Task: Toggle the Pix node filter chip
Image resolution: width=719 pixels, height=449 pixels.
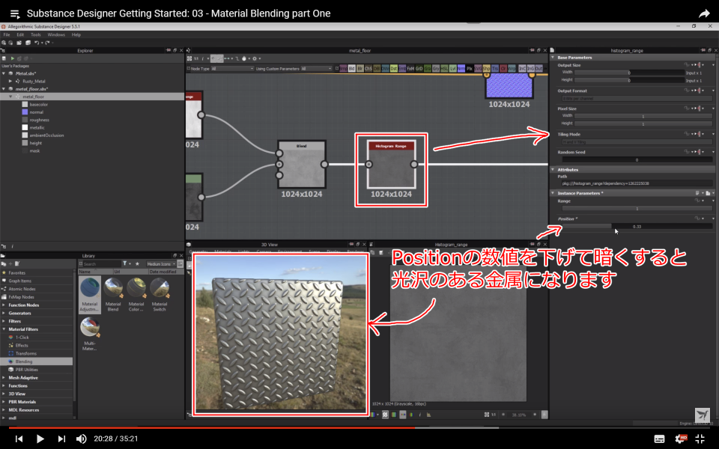Action: (x=470, y=69)
